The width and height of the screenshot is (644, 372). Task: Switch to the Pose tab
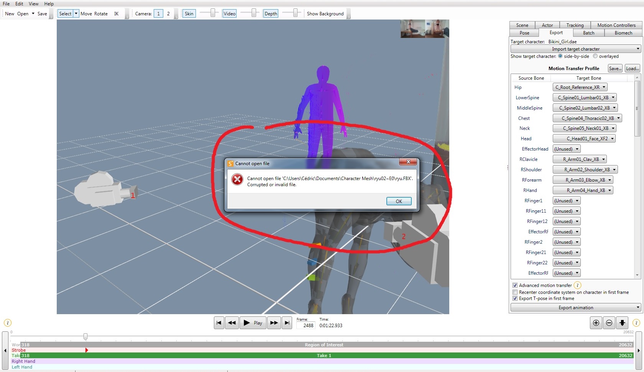pyautogui.click(x=524, y=33)
